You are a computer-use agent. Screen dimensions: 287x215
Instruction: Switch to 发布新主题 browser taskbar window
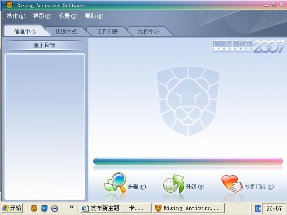coord(116,208)
